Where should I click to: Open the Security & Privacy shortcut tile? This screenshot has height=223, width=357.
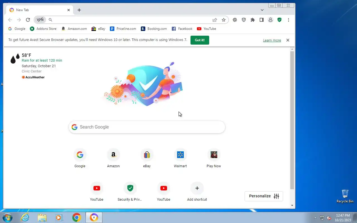(130, 192)
